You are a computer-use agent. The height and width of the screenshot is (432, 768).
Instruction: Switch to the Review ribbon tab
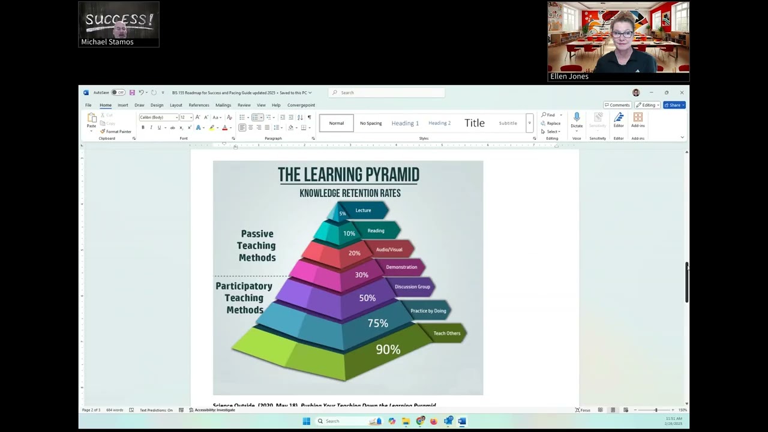click(244, 105)
